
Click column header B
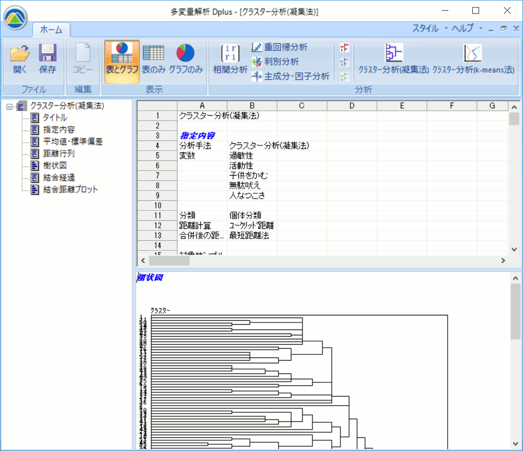point(252,106)
